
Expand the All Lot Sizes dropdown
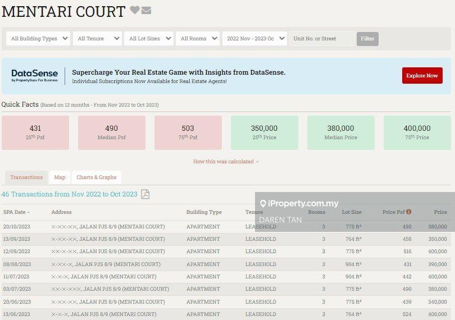coord(148,39)
